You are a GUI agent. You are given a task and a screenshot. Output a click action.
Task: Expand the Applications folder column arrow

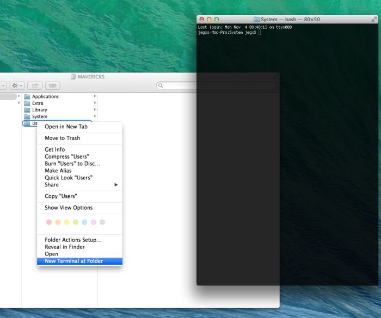click(x=95, y=96)
